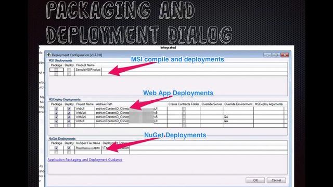
Task: Click MSDeploy Arguments cell in first WebUI row
Action: pos(268,109)
